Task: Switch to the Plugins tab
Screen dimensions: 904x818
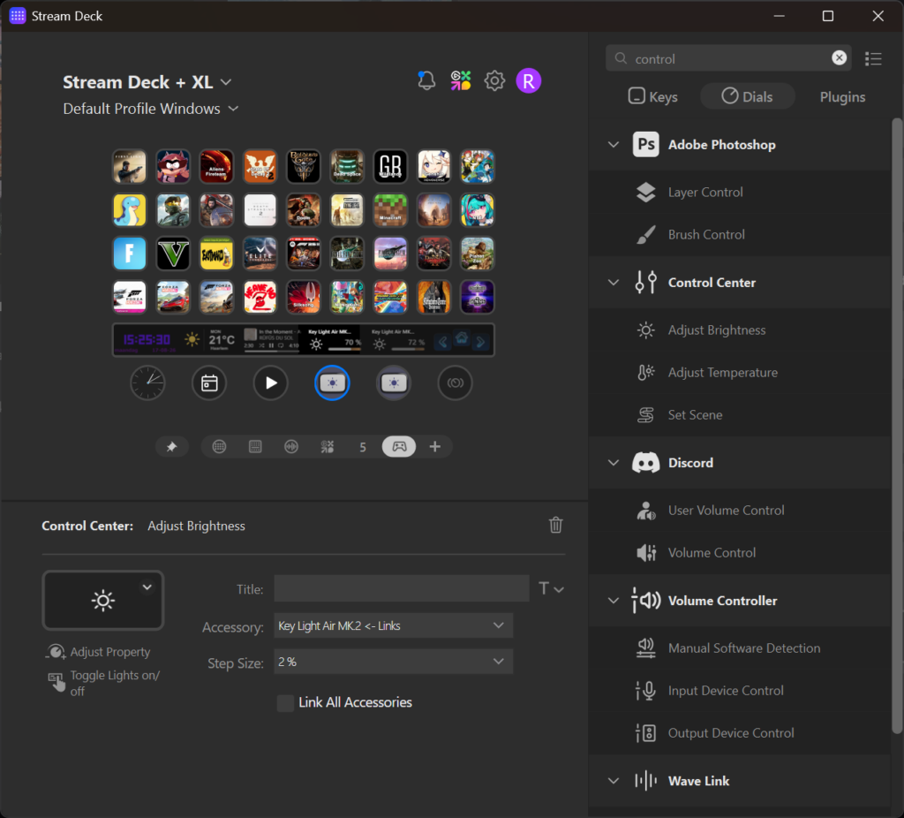Action: pyautogui.click(x=842, y=96)
